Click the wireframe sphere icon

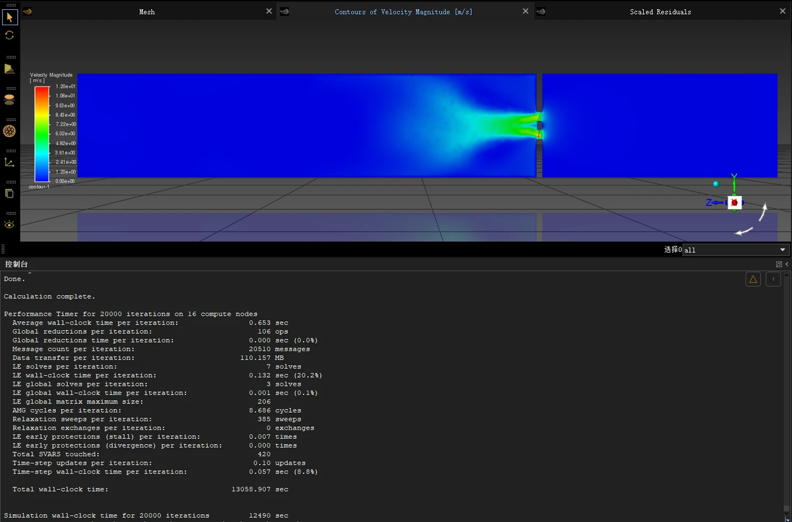9,131
